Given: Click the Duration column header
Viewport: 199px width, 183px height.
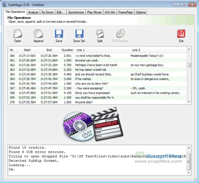Looking at the screenshot, I should coord(68,50).
